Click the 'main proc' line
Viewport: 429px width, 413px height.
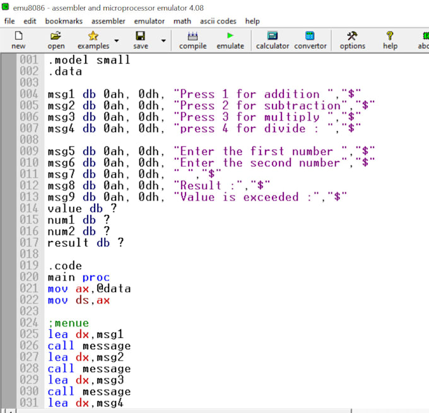point(79,277)
